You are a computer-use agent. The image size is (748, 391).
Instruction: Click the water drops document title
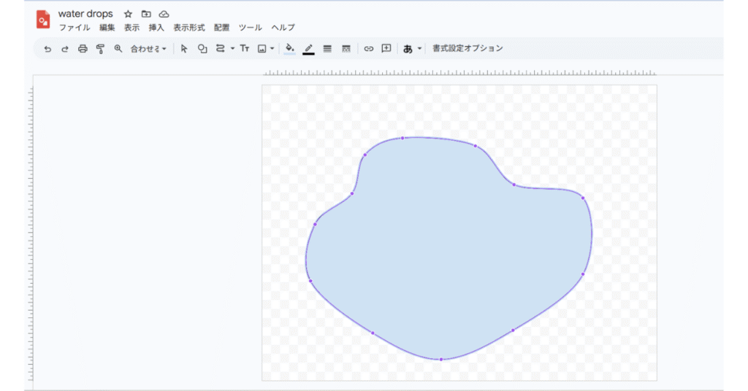click(x=85, y=14)
